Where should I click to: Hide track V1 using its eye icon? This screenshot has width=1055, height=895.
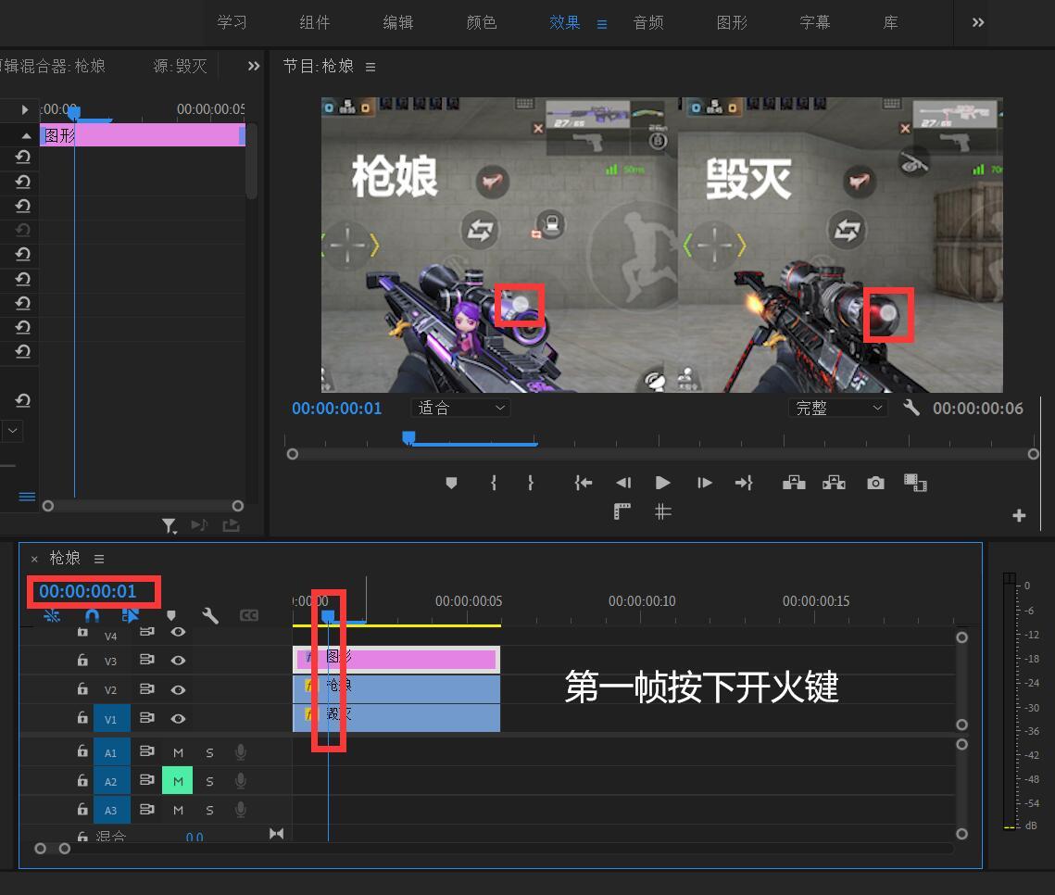coord(178,719)
